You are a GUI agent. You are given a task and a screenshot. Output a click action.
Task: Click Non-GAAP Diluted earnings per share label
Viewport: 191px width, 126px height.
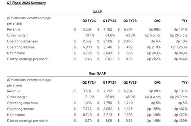click(x=27, y=121)
